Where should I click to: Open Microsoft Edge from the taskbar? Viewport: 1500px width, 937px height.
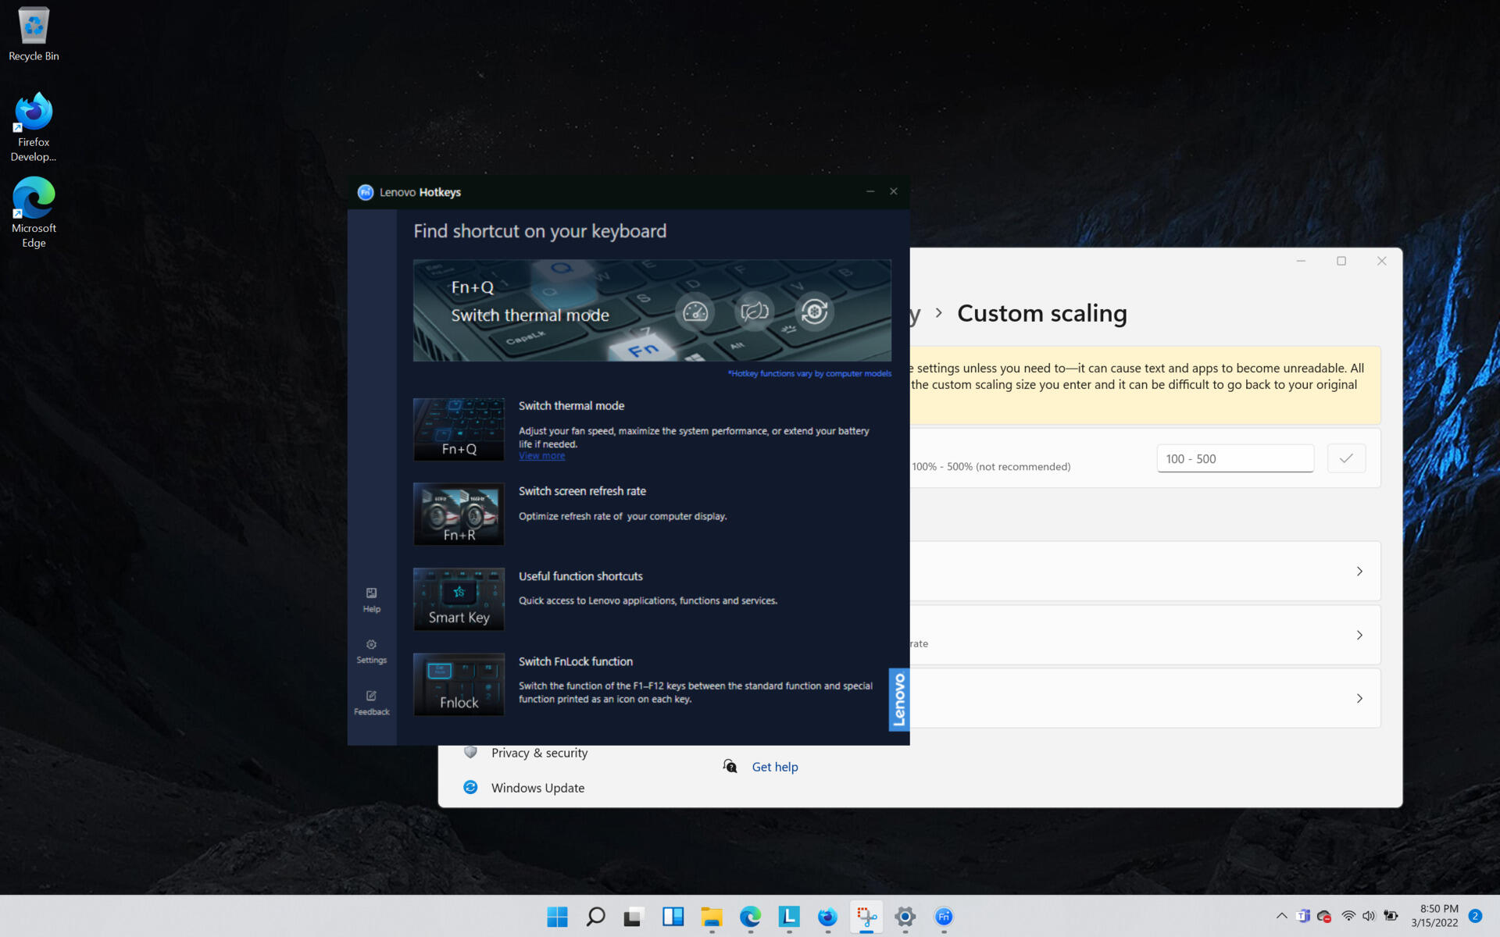coord(750,917)
